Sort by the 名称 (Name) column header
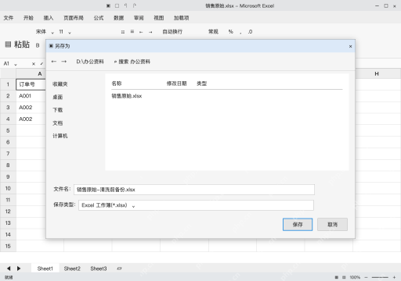The height and width of the screenshot is (281, 401). coord(117,84)
